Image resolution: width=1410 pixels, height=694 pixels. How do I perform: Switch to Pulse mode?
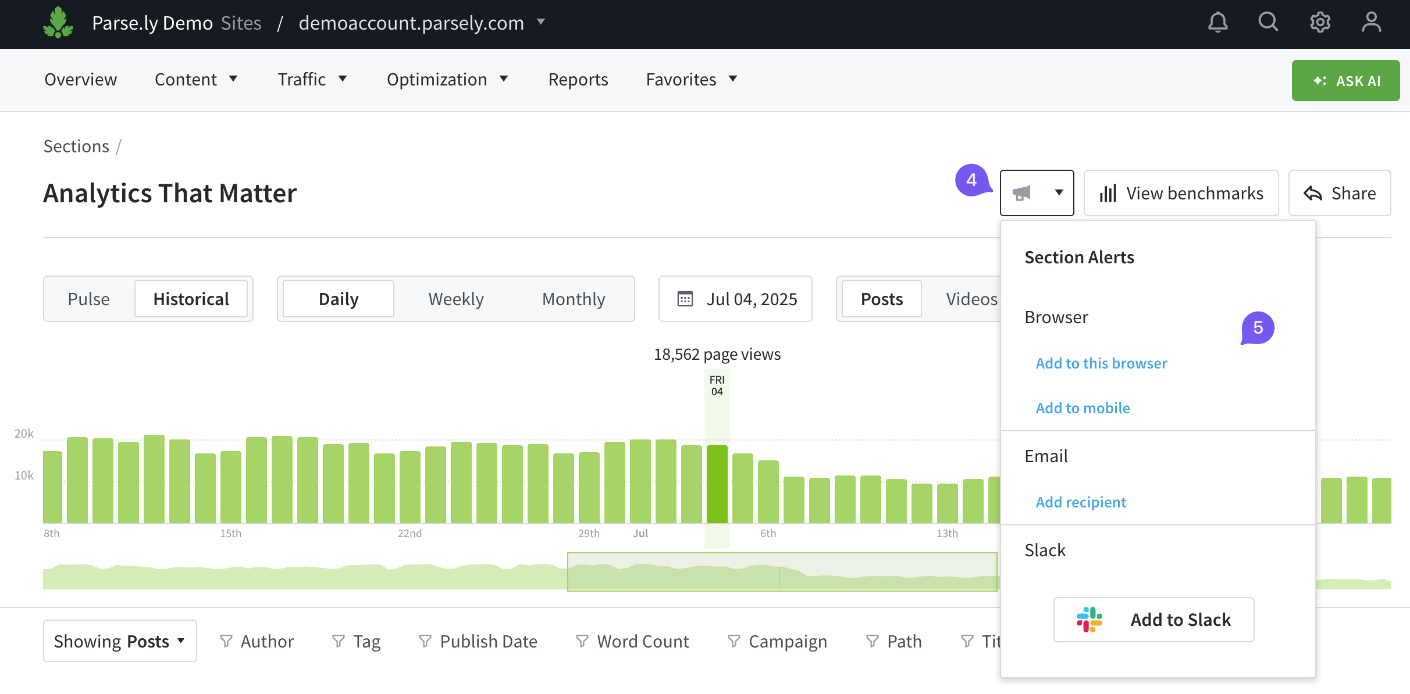point(88,299)
